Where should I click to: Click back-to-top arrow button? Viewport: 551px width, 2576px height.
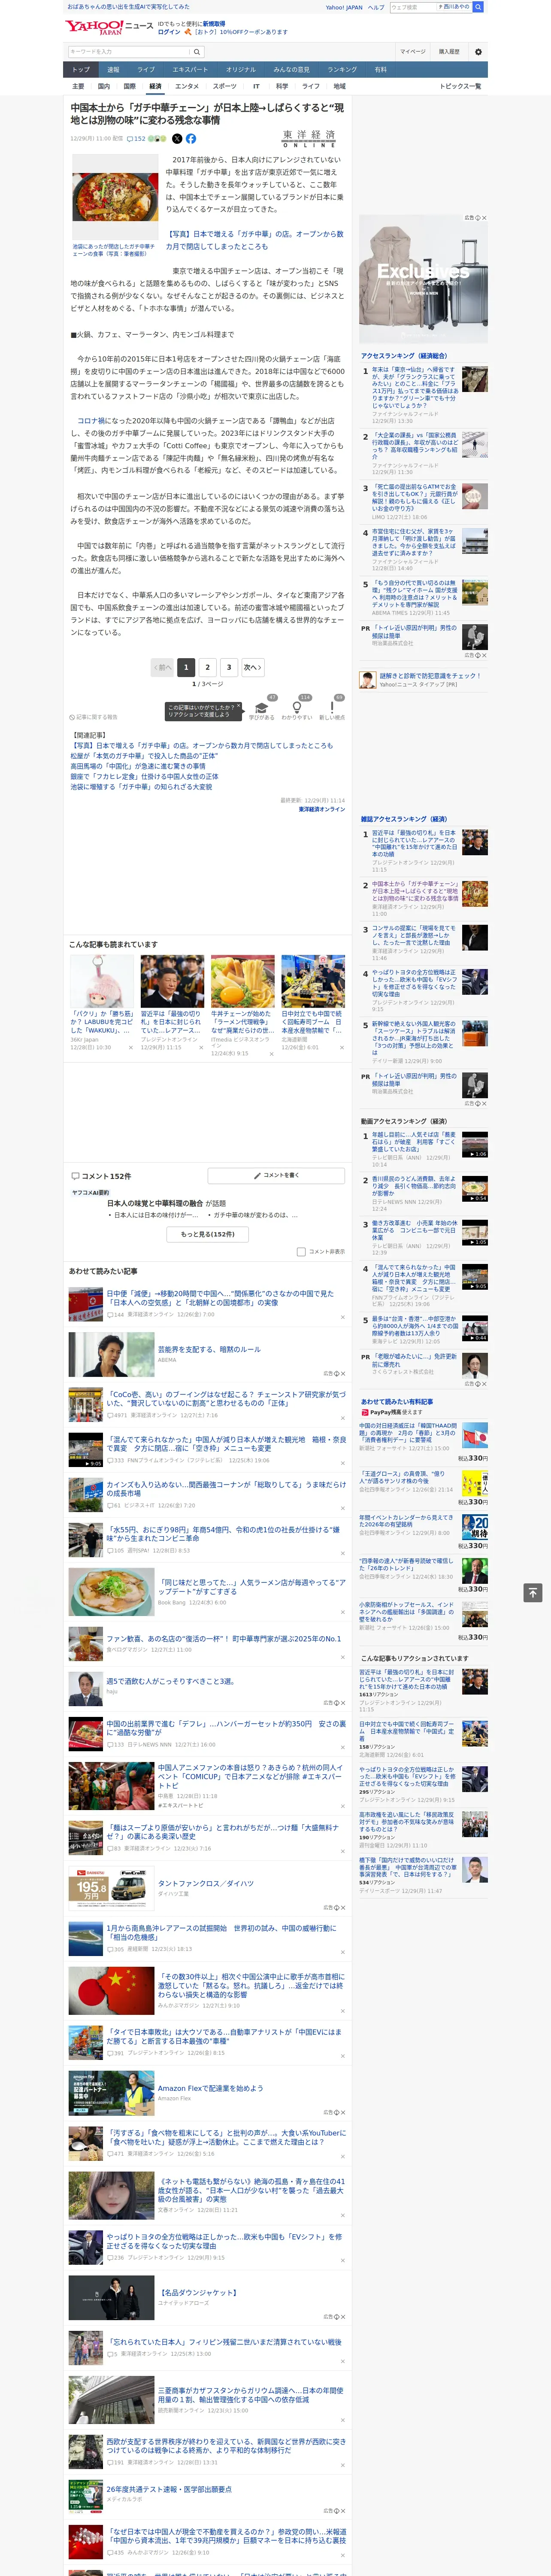[533, 1593]
